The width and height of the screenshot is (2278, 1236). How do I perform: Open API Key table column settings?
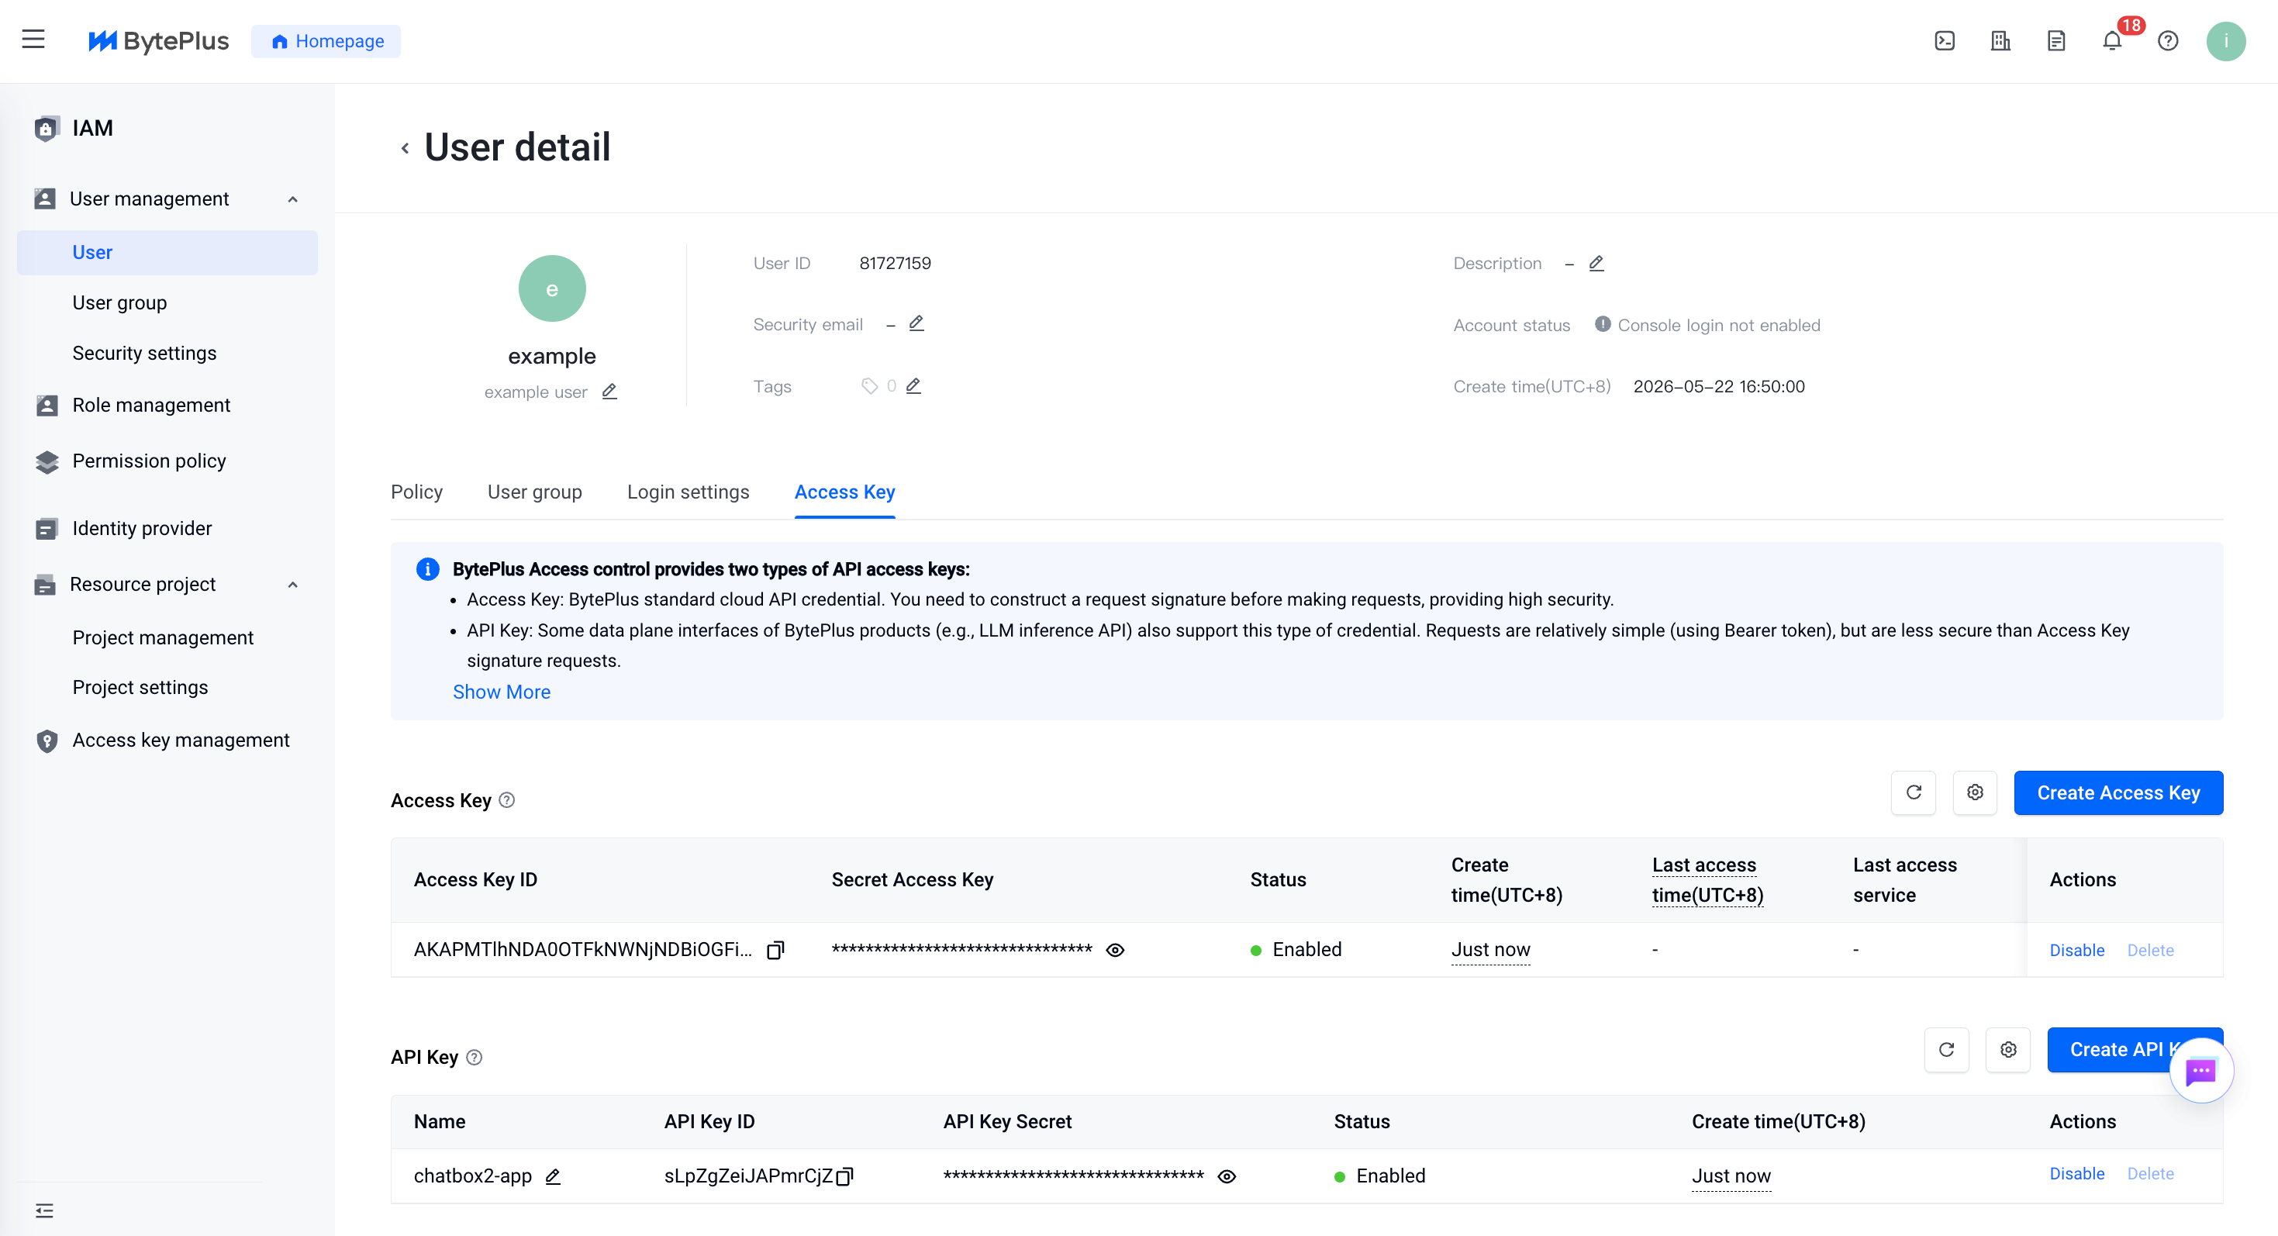click(x=2008, y=1049)
